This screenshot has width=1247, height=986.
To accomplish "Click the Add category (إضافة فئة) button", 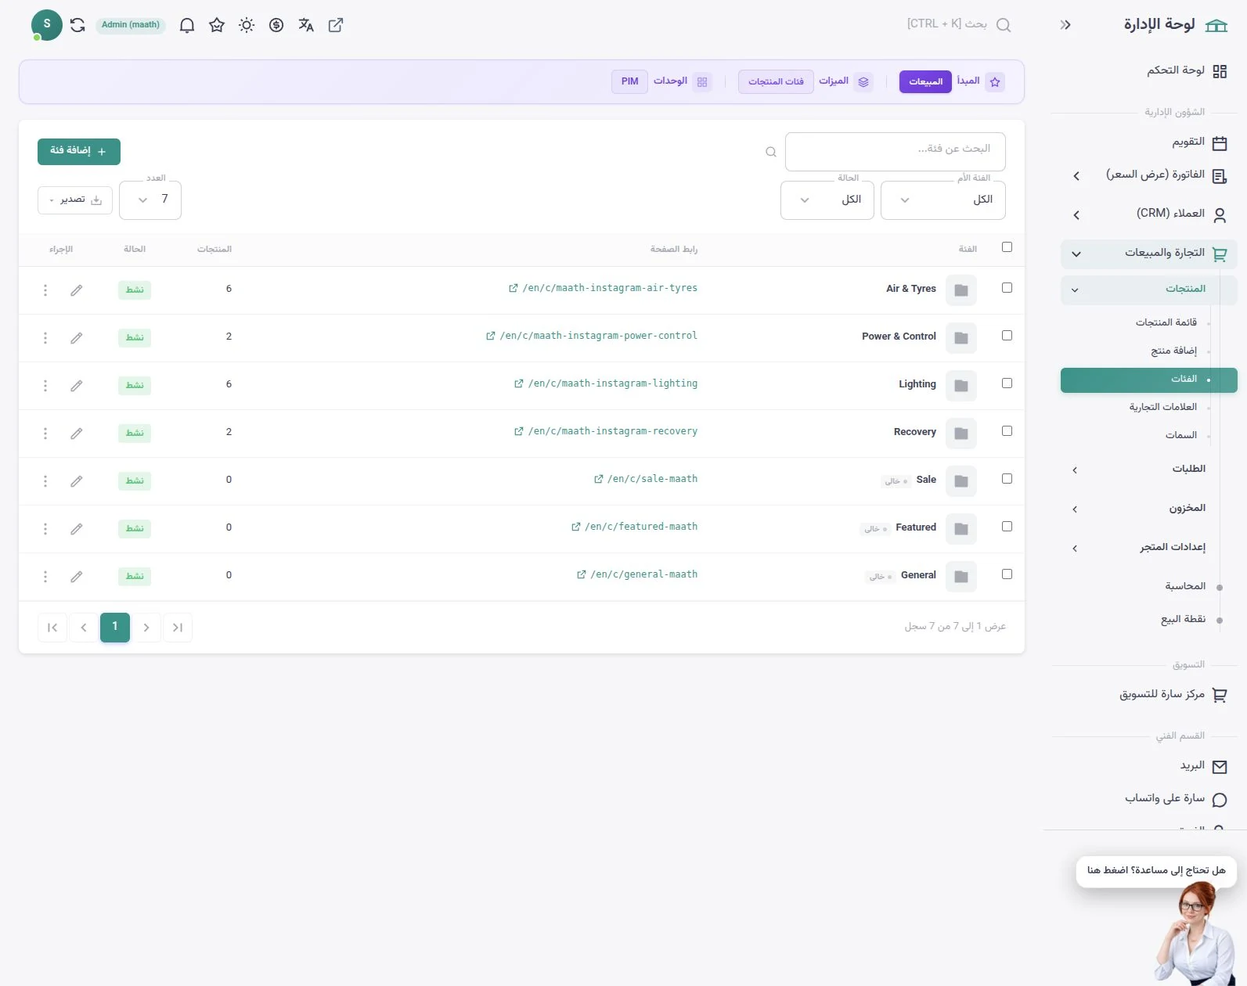I will (x=79, y=151).
